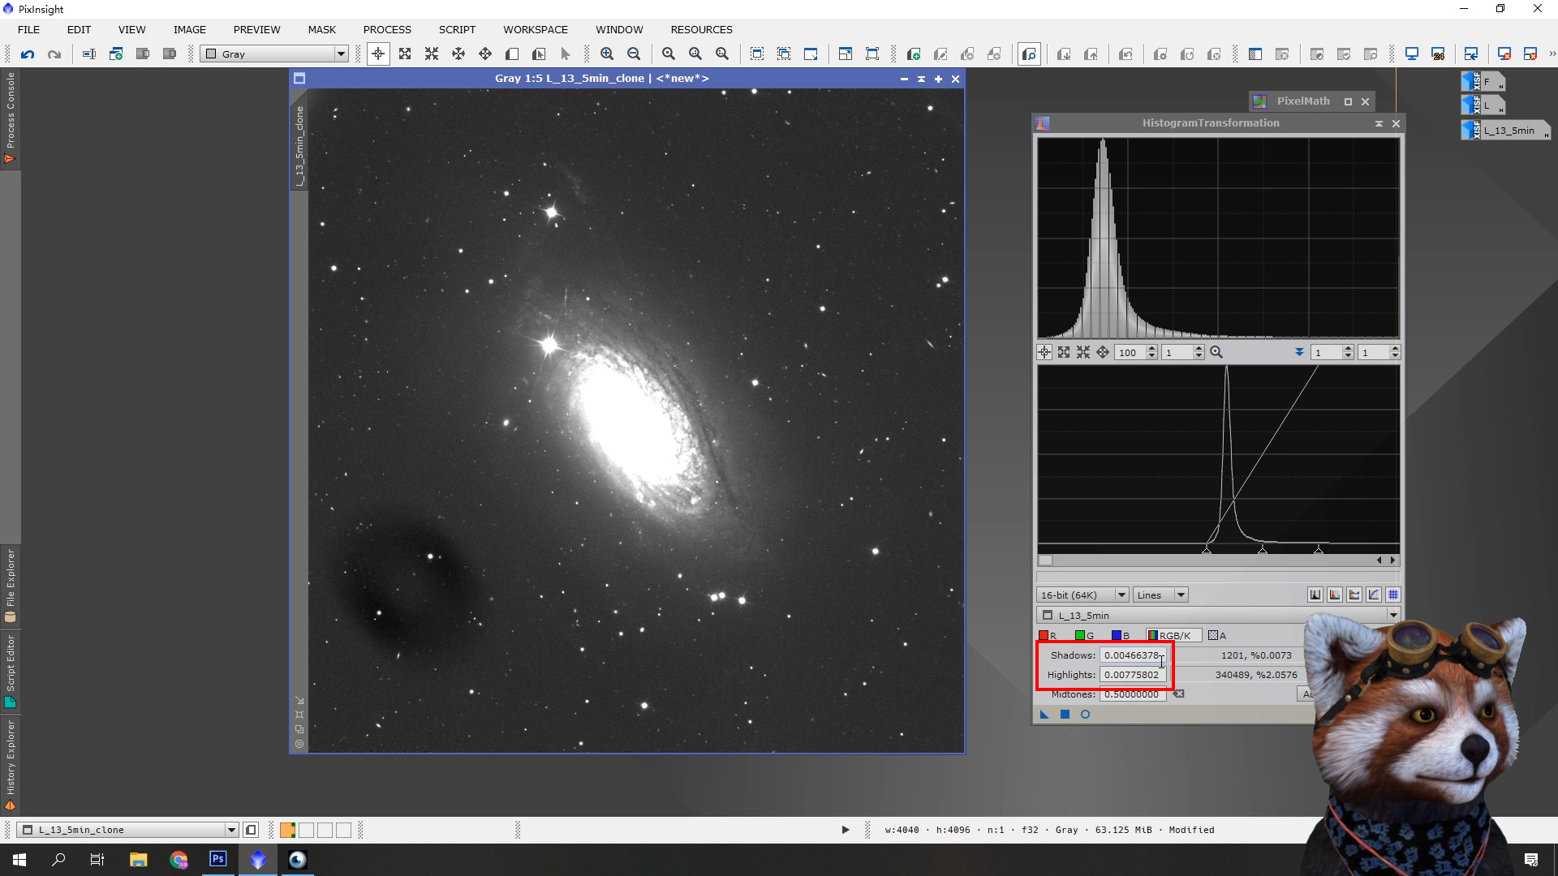Viewport: 1558px width, 876px height.
Task: Open the History Explorer side tab
Action: (x=10, y=766)
